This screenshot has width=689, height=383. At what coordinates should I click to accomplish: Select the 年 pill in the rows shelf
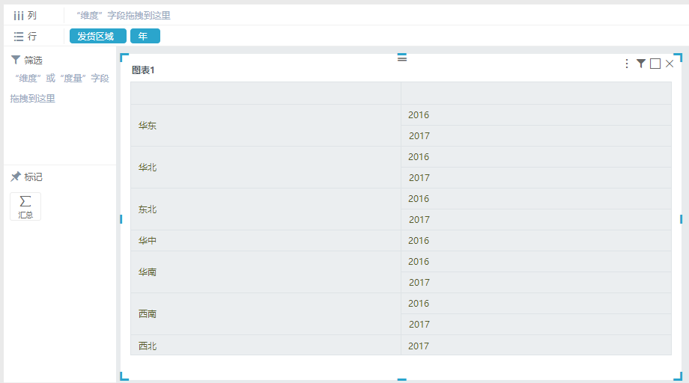(x=145, y=36)
